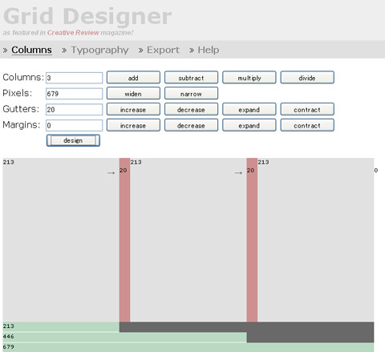Increase the Gutters value

point(133,110)
